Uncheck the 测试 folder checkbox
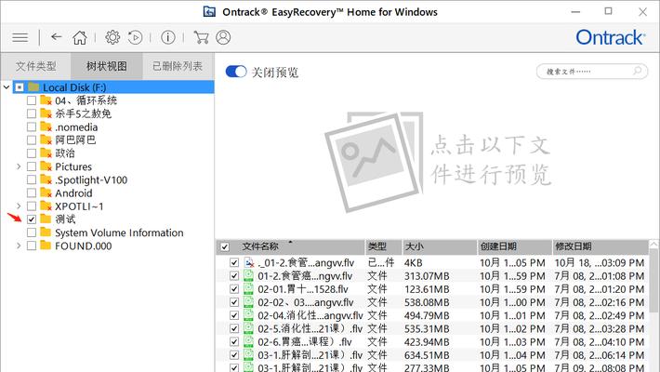Screen dimensions: 660x372 [32, 219]
